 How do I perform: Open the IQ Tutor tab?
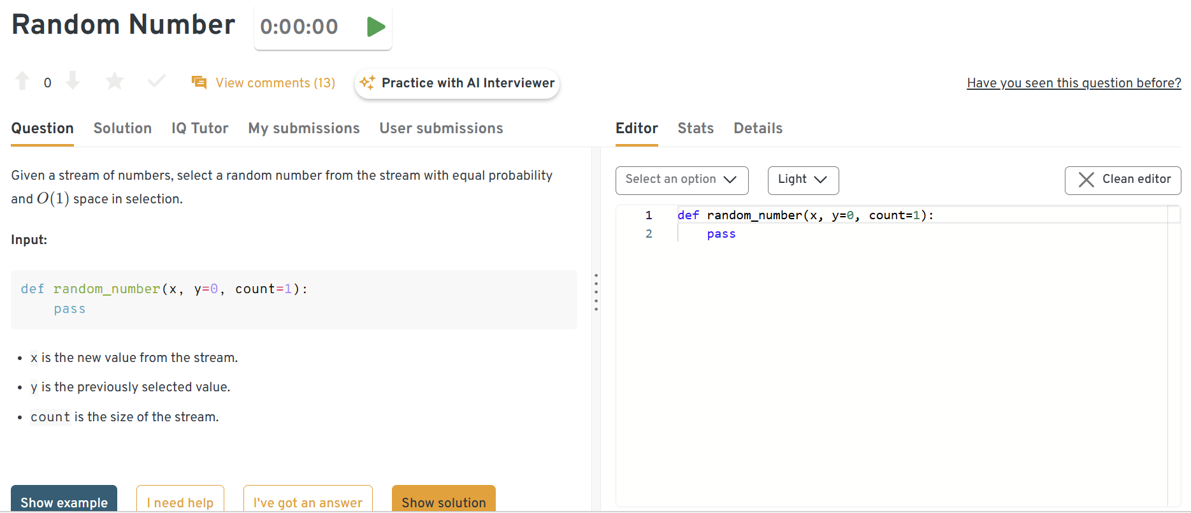(199, 129)
